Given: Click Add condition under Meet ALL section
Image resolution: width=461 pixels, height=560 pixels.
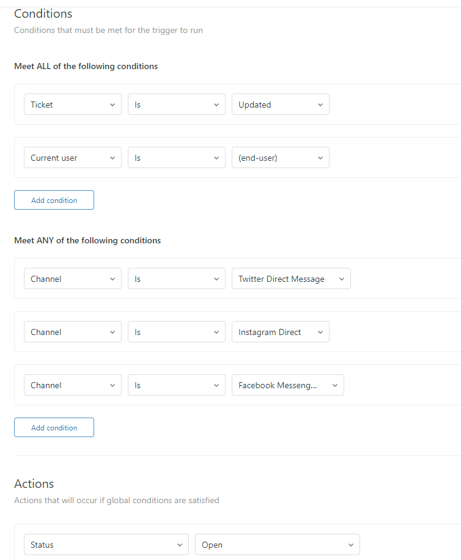Looking at the screenshot, I should [54, 201].
